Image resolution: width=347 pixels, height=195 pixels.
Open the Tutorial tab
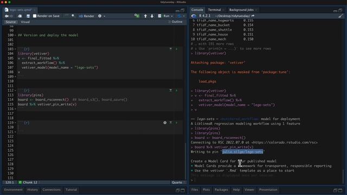[71, 190]
